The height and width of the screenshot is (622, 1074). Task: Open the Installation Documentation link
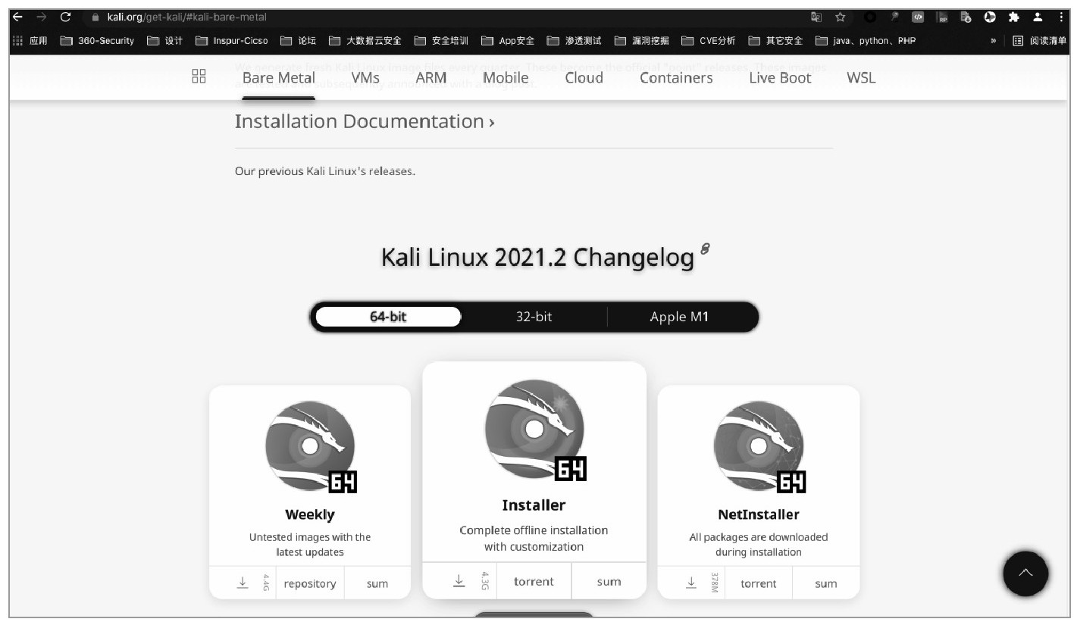[x=365, y=121]
